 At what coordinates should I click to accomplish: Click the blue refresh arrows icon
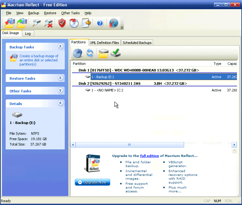[x=90, y=53]
